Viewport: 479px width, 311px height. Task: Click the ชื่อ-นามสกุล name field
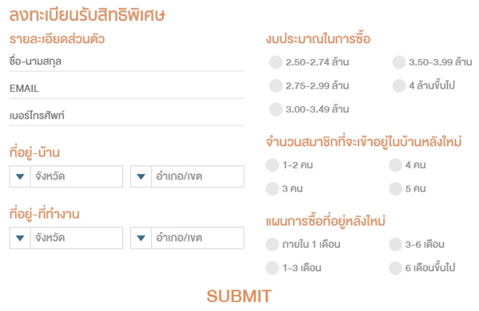click(x=126, y=62)
